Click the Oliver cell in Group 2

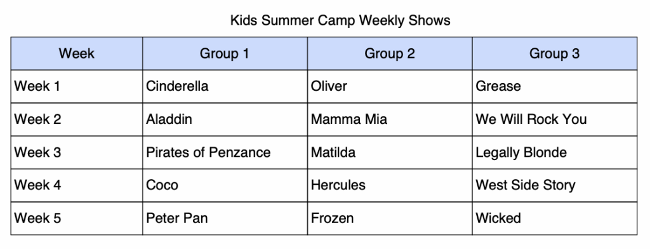[390, 86]
